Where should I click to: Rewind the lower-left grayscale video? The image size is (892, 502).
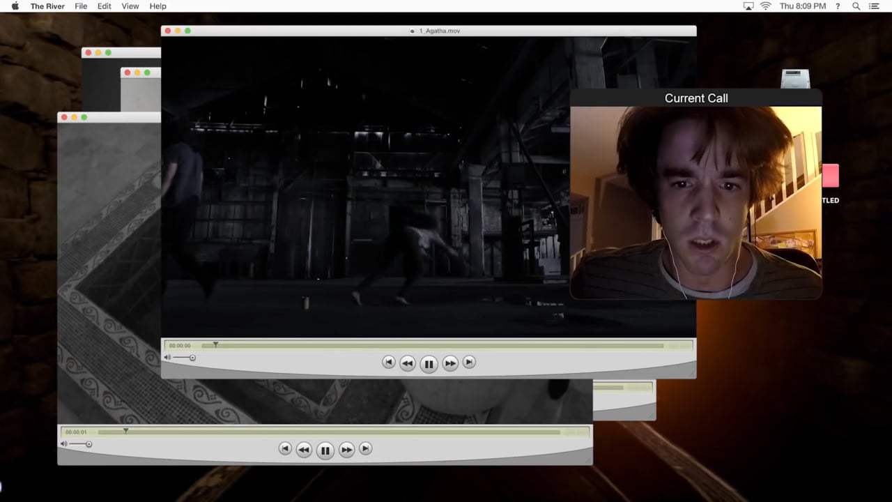pos(304,449)
